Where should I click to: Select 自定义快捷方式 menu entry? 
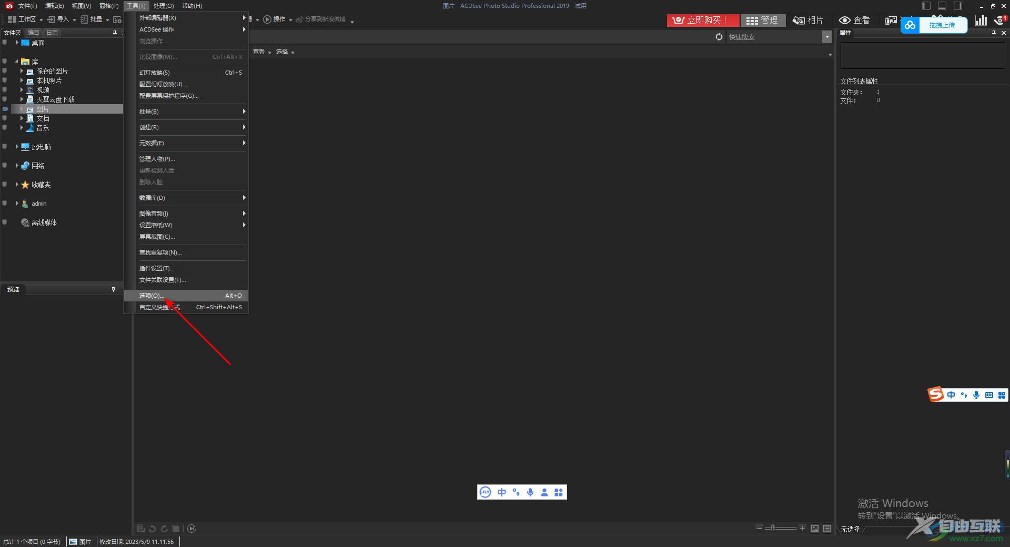pyautogui.click(x=186, y=307)
